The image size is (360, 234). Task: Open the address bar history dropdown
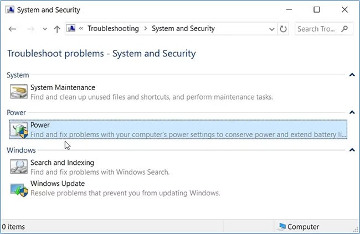272,29
